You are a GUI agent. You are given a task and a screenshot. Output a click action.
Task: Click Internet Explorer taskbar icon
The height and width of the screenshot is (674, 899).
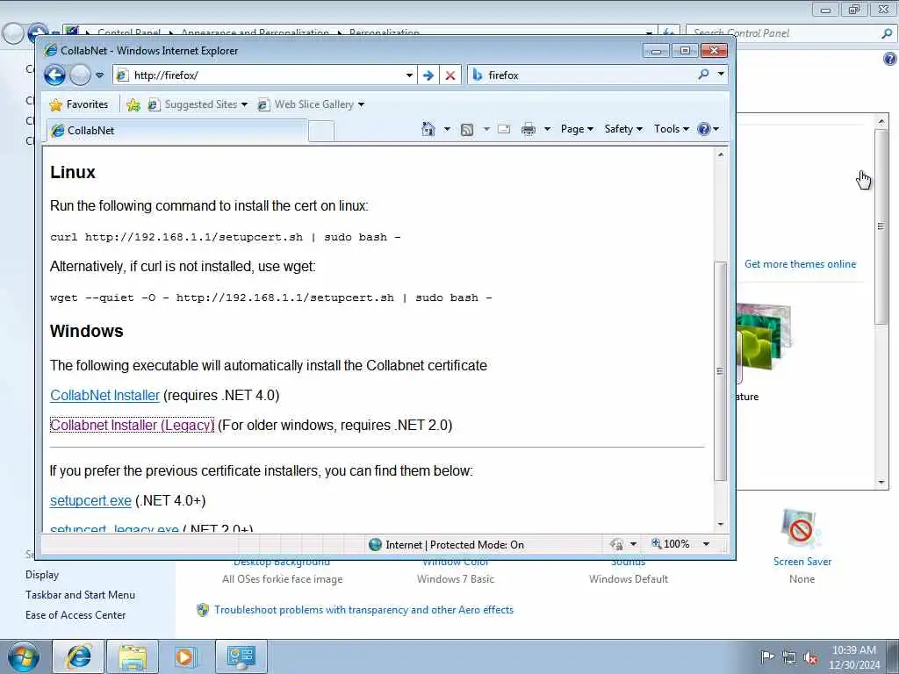point(78,656)
